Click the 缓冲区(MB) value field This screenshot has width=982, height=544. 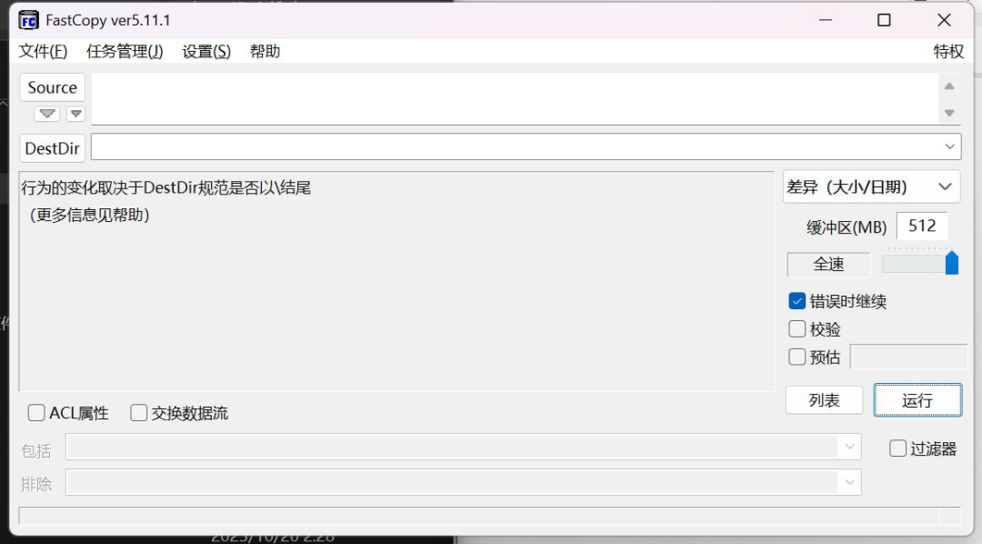click(922, 226)
